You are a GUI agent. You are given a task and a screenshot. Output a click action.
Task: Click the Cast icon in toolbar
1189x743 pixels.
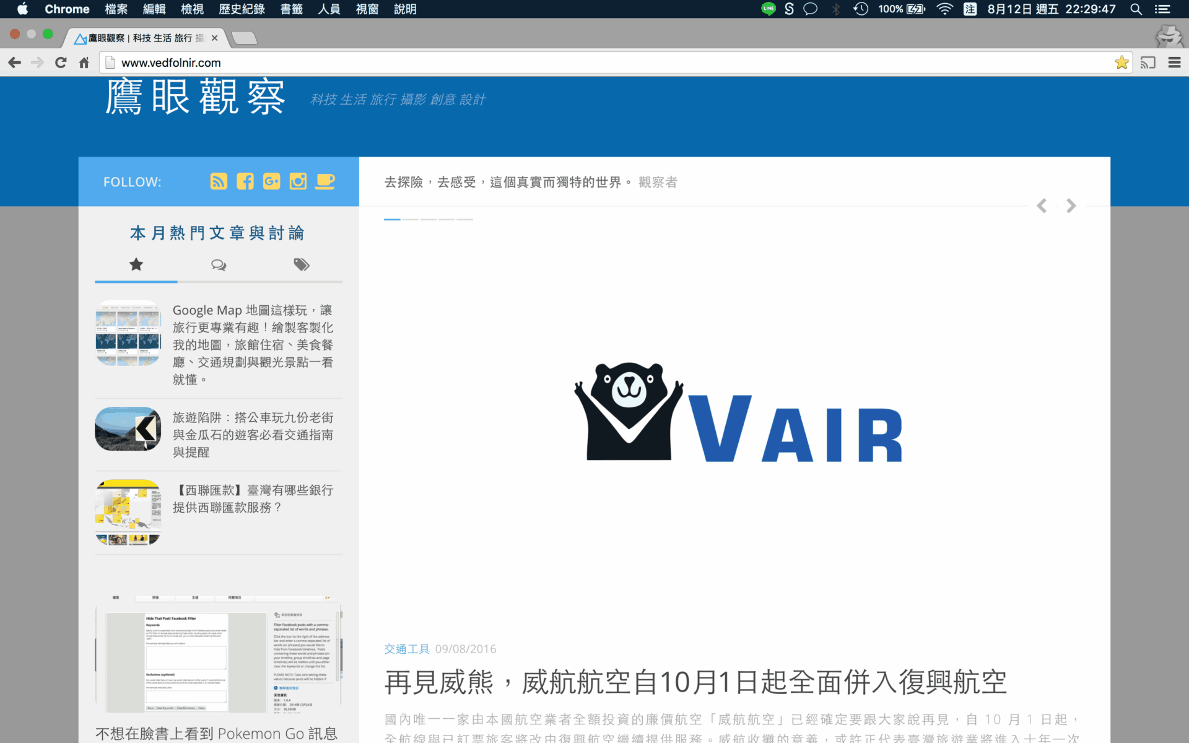pos(1148,63)
